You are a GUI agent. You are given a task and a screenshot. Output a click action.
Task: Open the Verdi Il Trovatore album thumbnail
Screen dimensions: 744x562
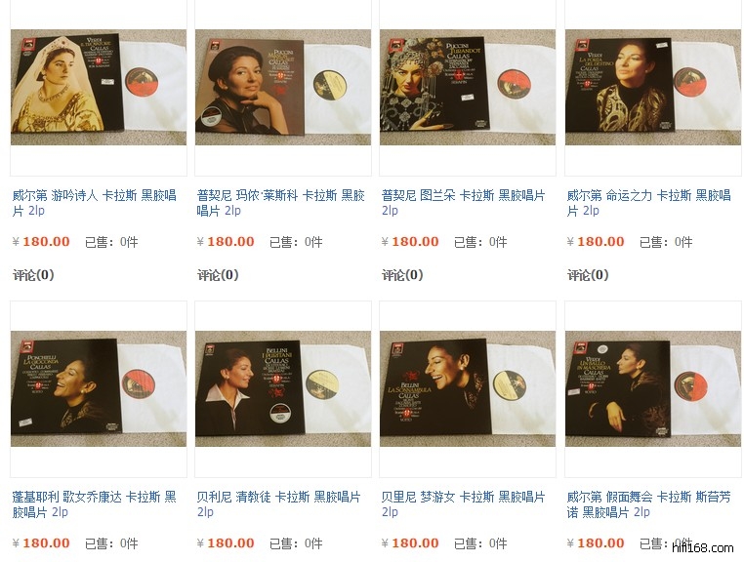pyautogui.click(x=99, y=87)
